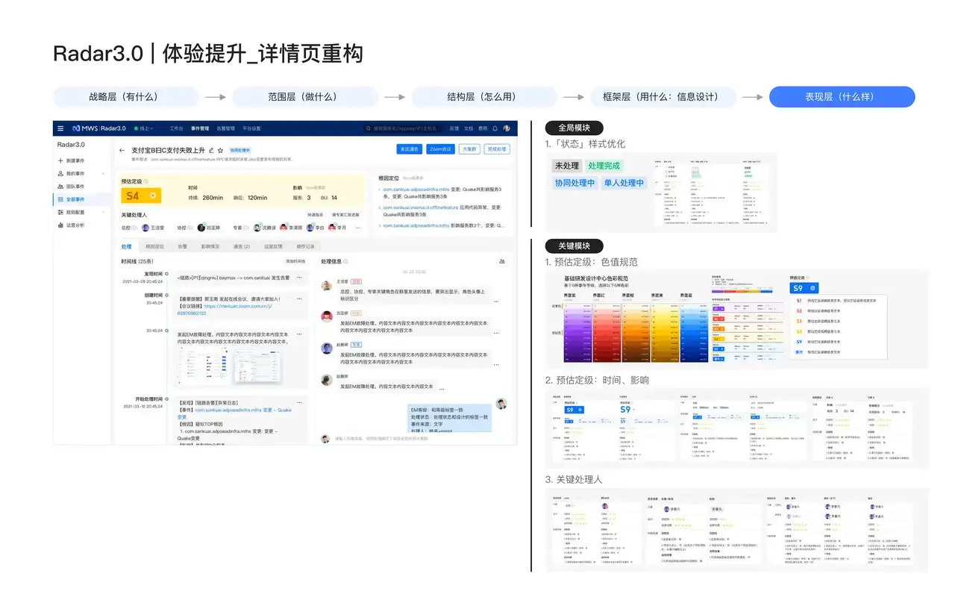Open the user avatar in the header
This screenshot has height=597, width=955.
click(x=507, y=128)
